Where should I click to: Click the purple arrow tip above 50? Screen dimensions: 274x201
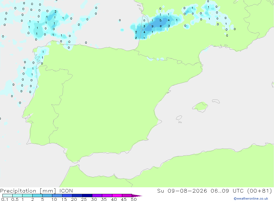tap(137, 196)
